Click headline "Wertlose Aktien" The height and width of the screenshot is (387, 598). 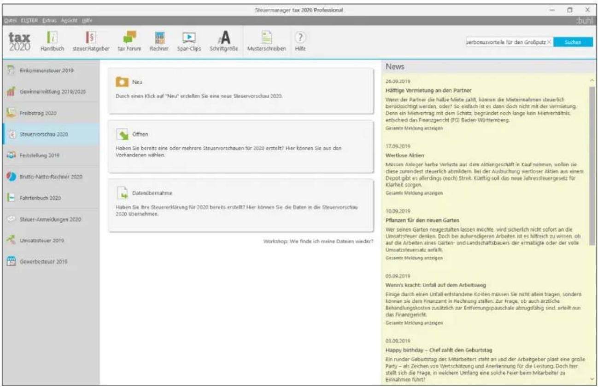tap(405, 156)
